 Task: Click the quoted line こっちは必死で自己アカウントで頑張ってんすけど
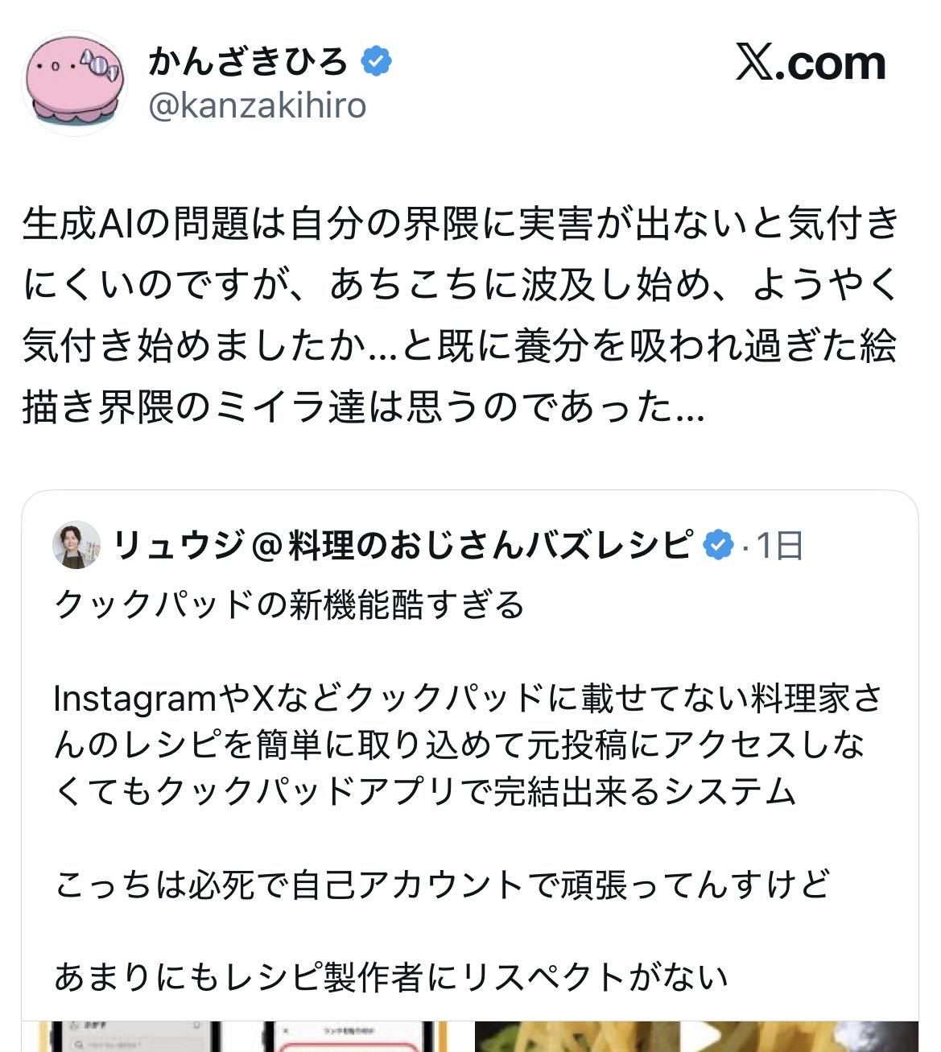(441, 885)
